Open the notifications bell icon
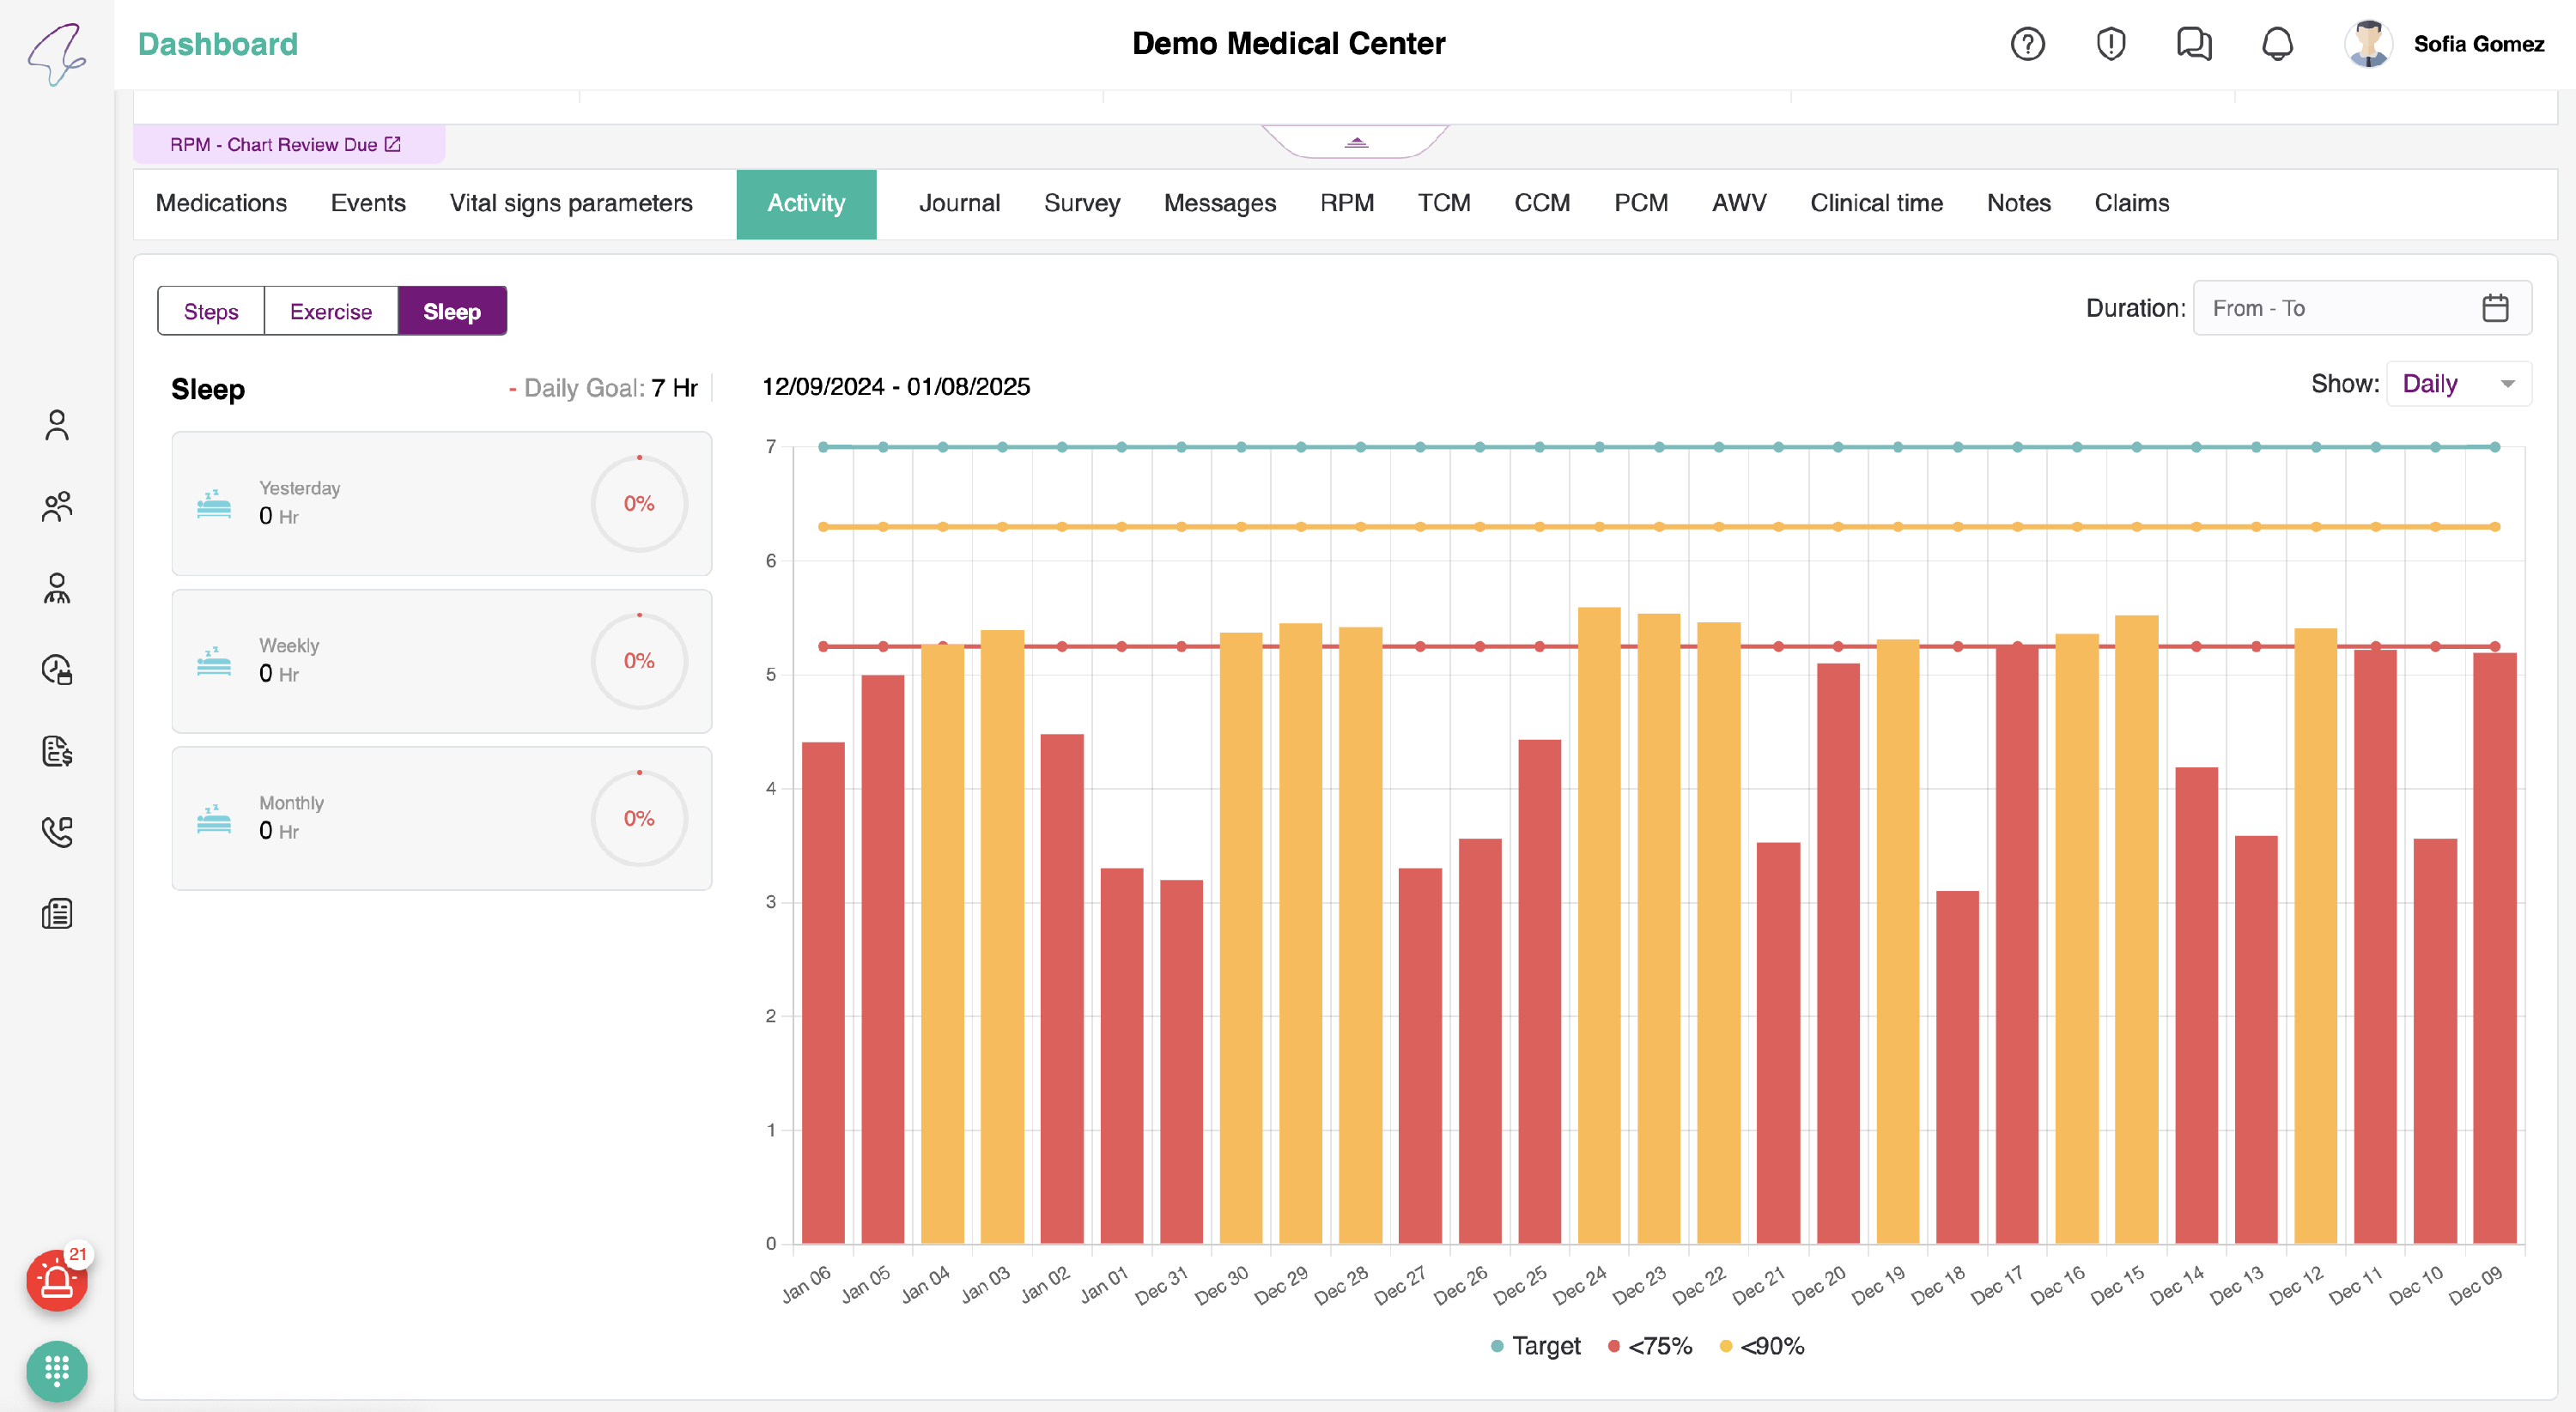The height and width of the screenshot is (1412, 2576). [2277, 44]
